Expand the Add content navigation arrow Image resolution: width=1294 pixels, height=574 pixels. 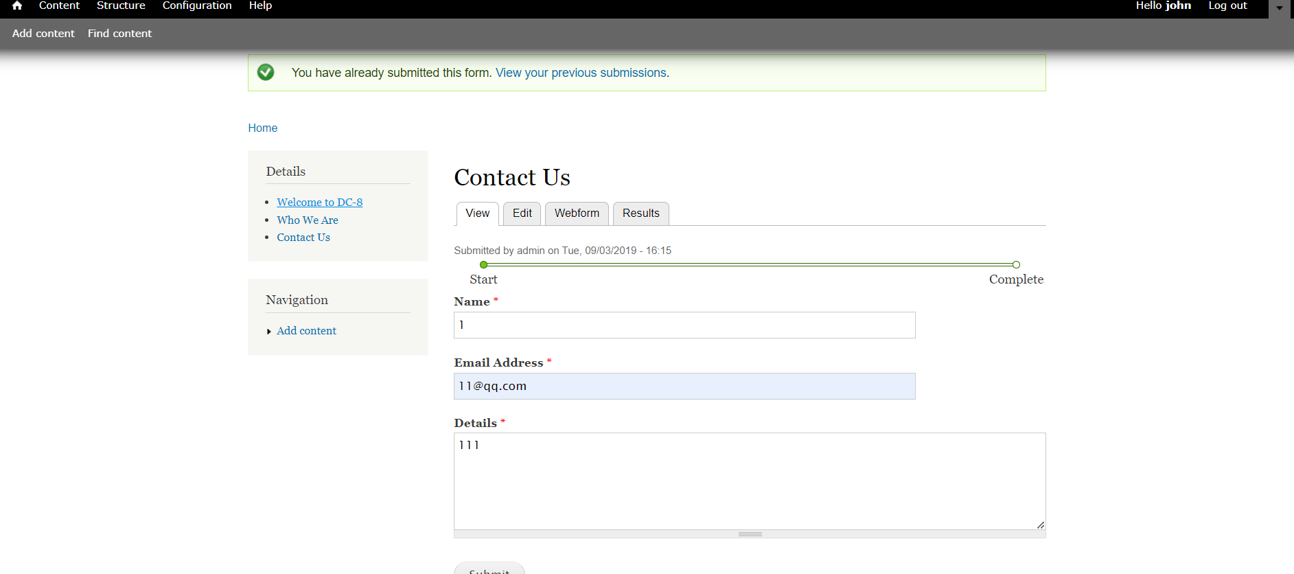click(269, 332)
